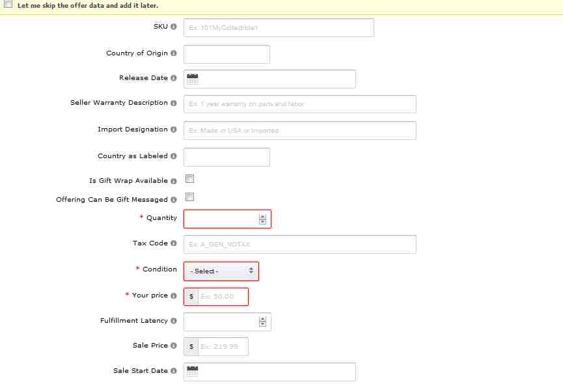
Task: Click the Fulfillment Latency info icon
Action: (174, 321)
